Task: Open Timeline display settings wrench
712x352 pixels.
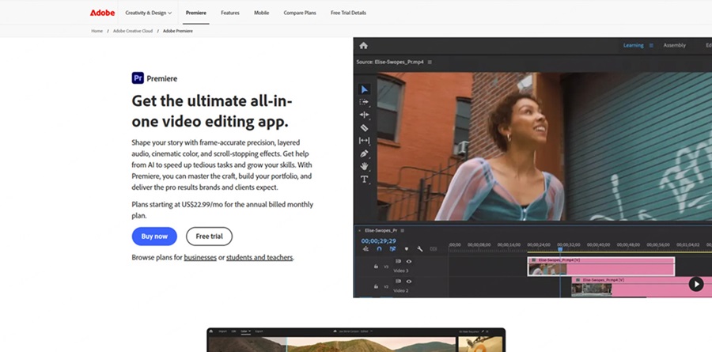Action: coord(420,249)
